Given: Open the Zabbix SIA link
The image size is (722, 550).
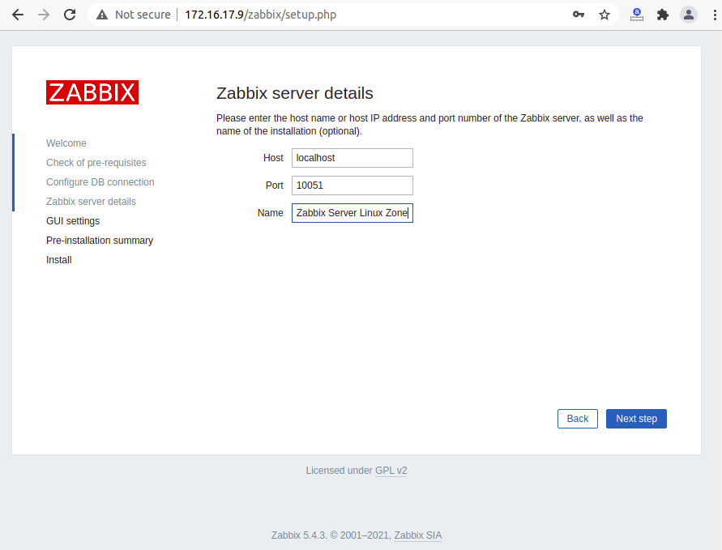Looking at the screenshot, I should pyautogui.click(x=417, y=535).
